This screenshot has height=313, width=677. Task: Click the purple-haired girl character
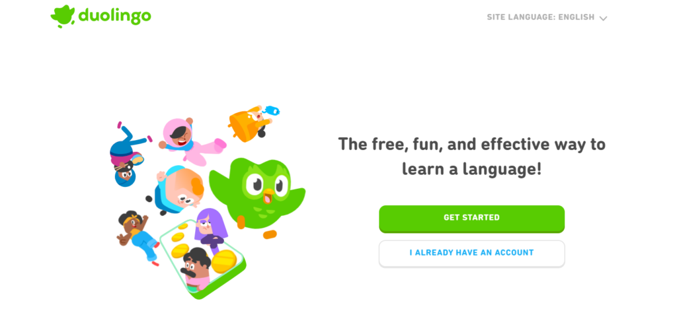(x=210, y=230)
